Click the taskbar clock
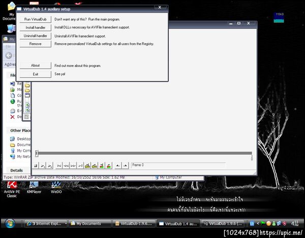Image resolution: width=305 pixels, height=238 pixels. [295, 223]
